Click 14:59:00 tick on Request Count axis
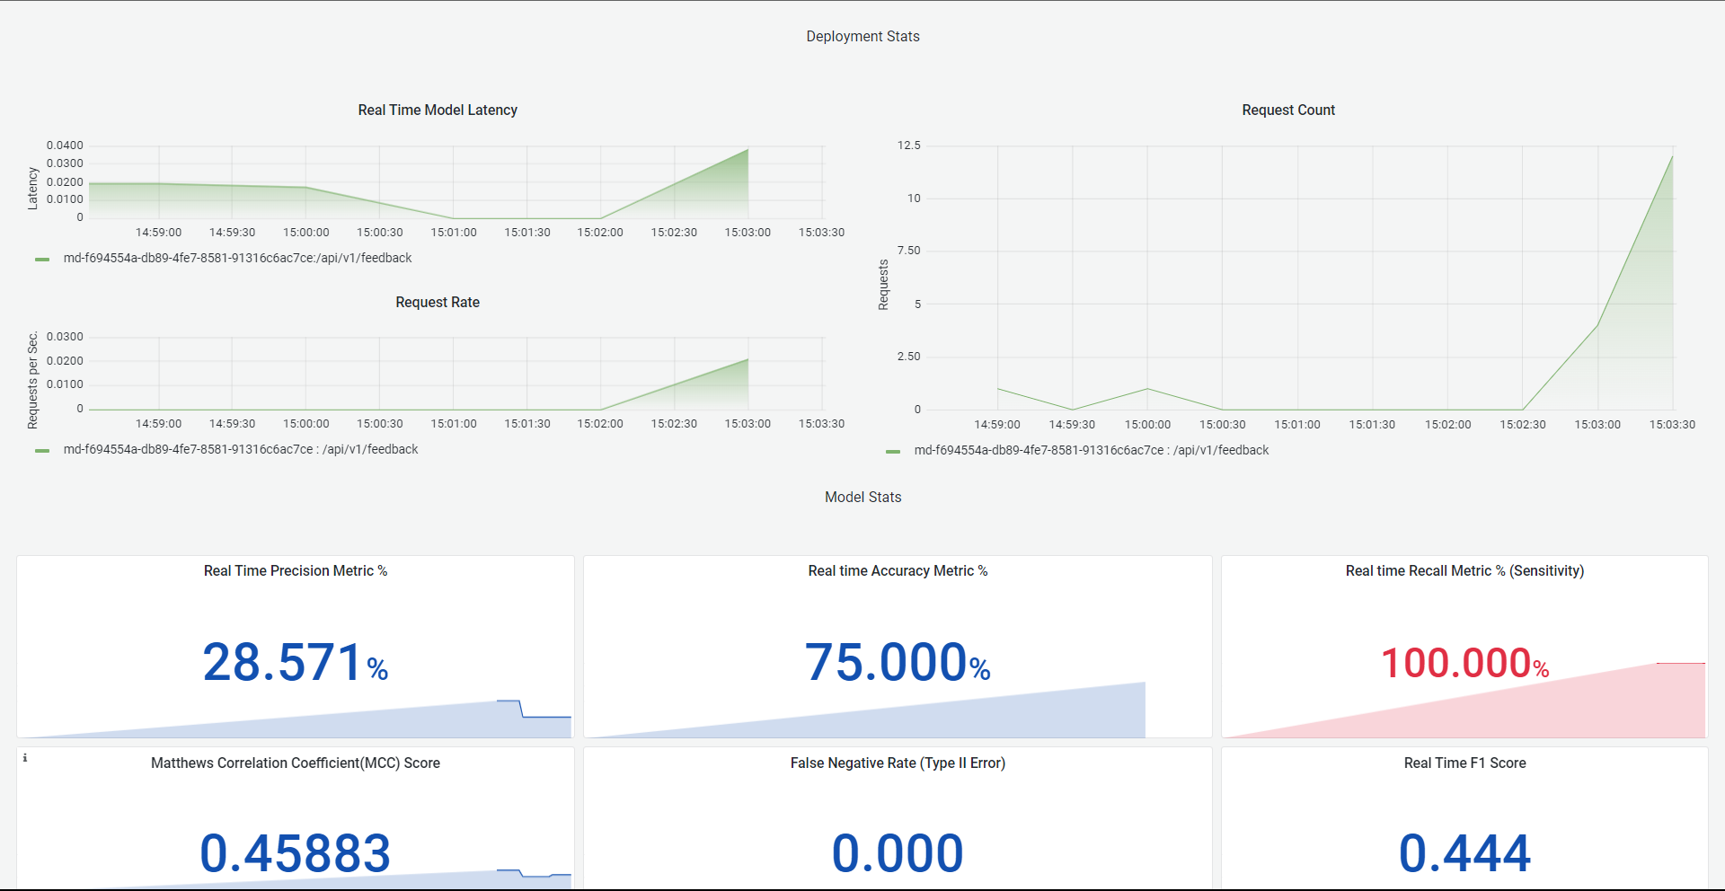The height and width of the screenshot is (891, 1725). 997,424
